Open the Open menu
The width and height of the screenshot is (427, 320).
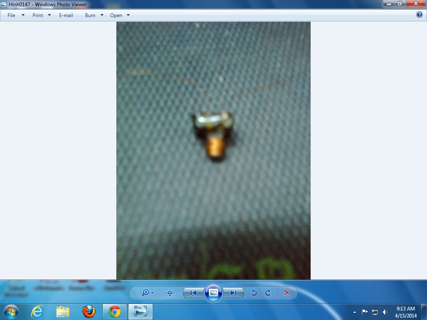coord(116,15)
